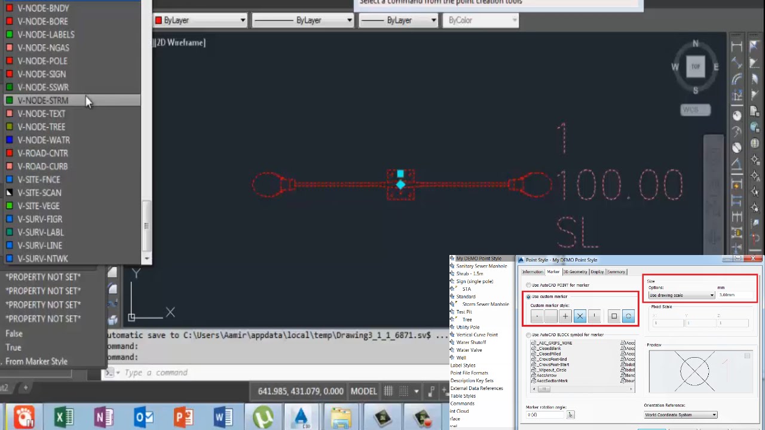This screenshot has width=765, height=430.
Task: Expand the WCS dropdown under ViewCube
Action: pyautogui.click(x=696, y=110)
